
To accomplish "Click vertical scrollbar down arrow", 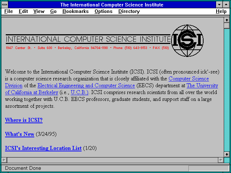I will tap(227, 154).
